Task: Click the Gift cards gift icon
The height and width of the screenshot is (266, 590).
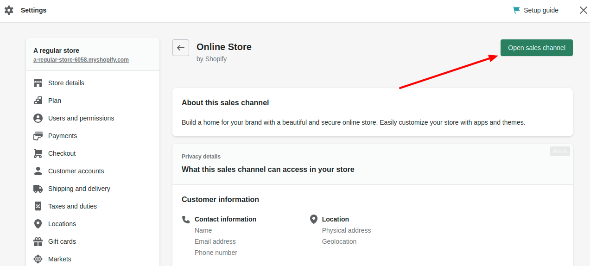Action: [x=38, y=241]
